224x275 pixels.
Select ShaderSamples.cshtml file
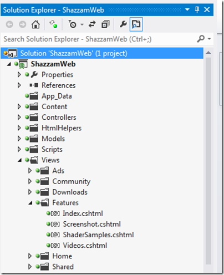tap(98, 235)
